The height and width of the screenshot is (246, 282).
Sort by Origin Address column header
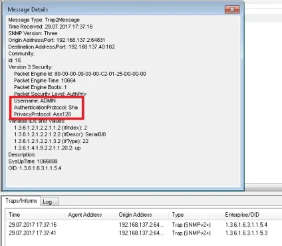[x=135, y=215]
